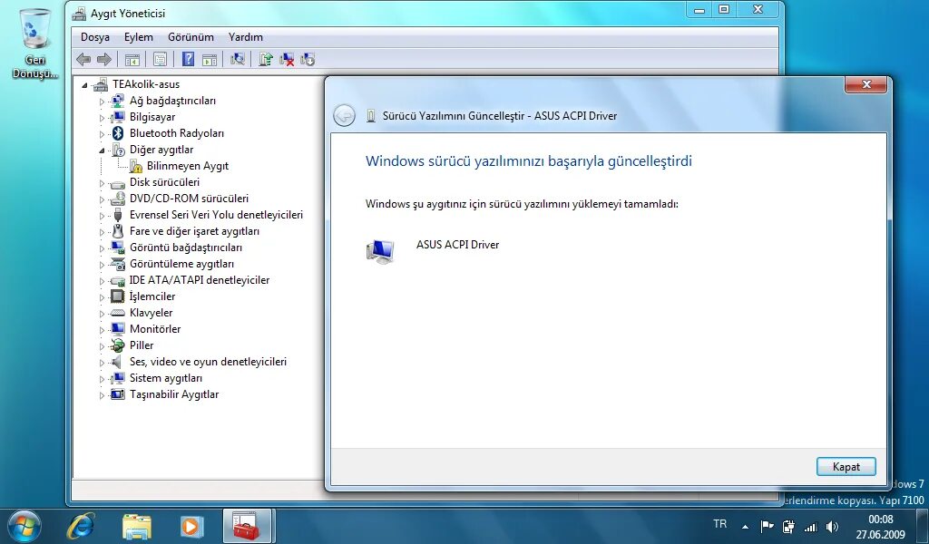
Task: Expand the Disk sürücüleri node
Action: point(102,183)
